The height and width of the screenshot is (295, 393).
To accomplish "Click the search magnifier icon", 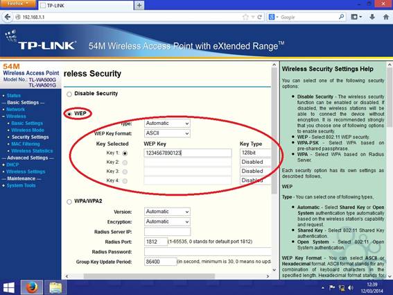I will [341, 17].
